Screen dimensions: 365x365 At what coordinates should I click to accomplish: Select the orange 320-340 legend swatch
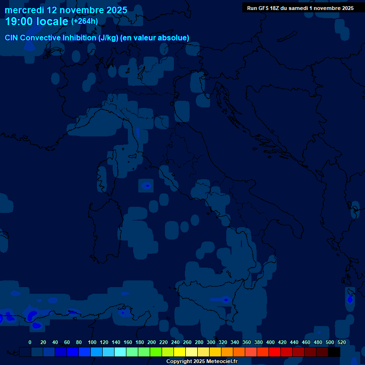coord(227,352)
